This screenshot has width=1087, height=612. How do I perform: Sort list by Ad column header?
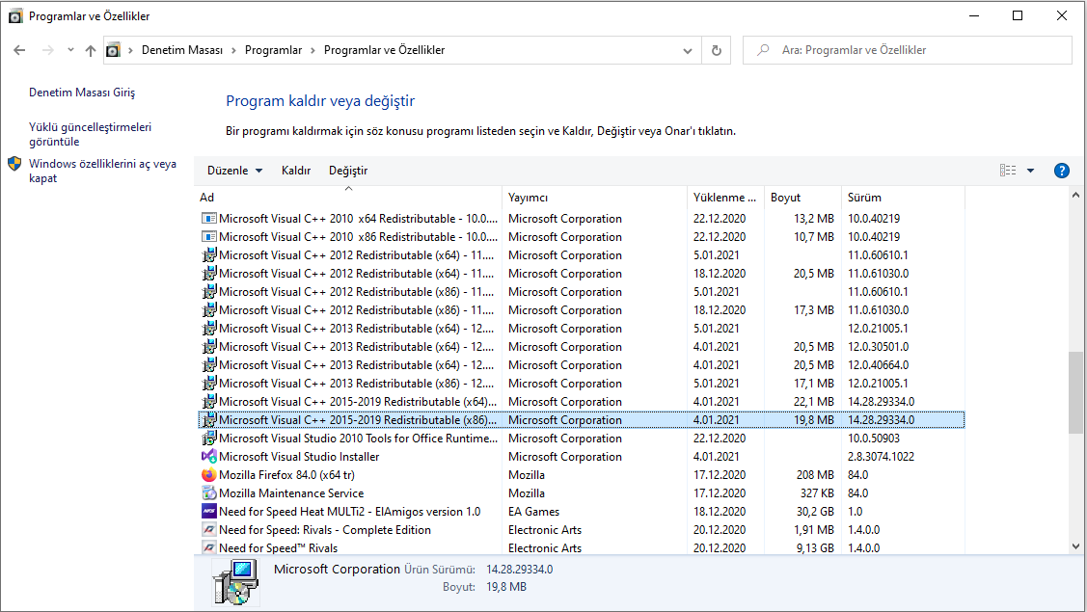349,198
